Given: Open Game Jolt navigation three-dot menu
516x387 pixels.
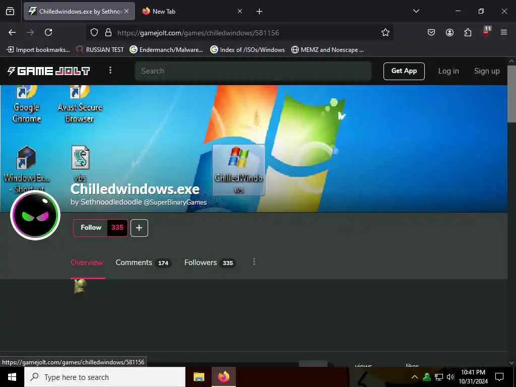Looking at the screenshot, I should [x=110, y=71].
